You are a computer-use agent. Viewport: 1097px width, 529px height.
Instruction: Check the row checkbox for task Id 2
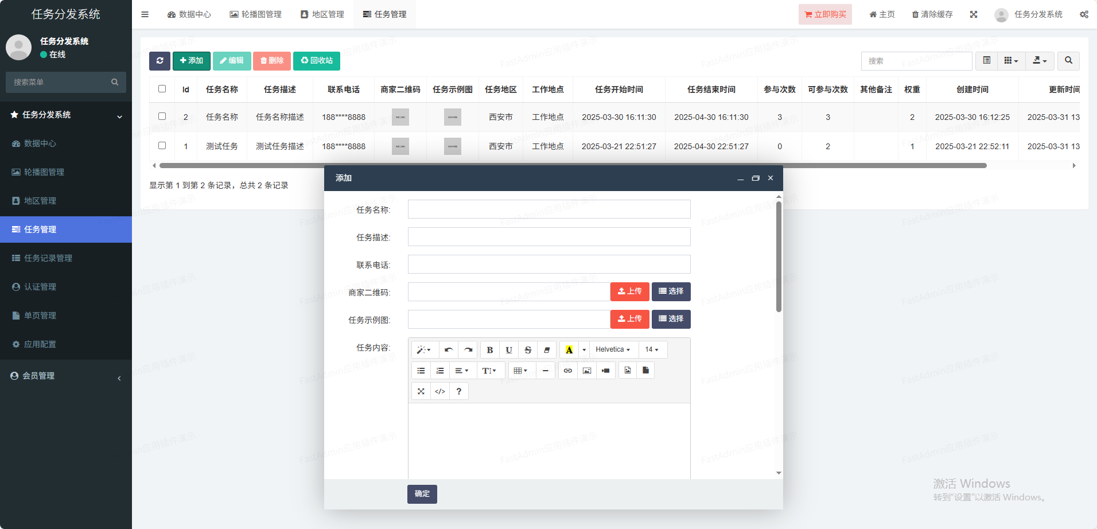(162, 116)
